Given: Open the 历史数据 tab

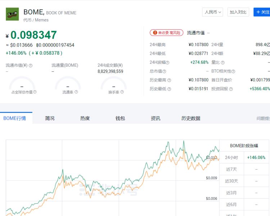Looking at the screenshot, I should (x=190, y=118).
